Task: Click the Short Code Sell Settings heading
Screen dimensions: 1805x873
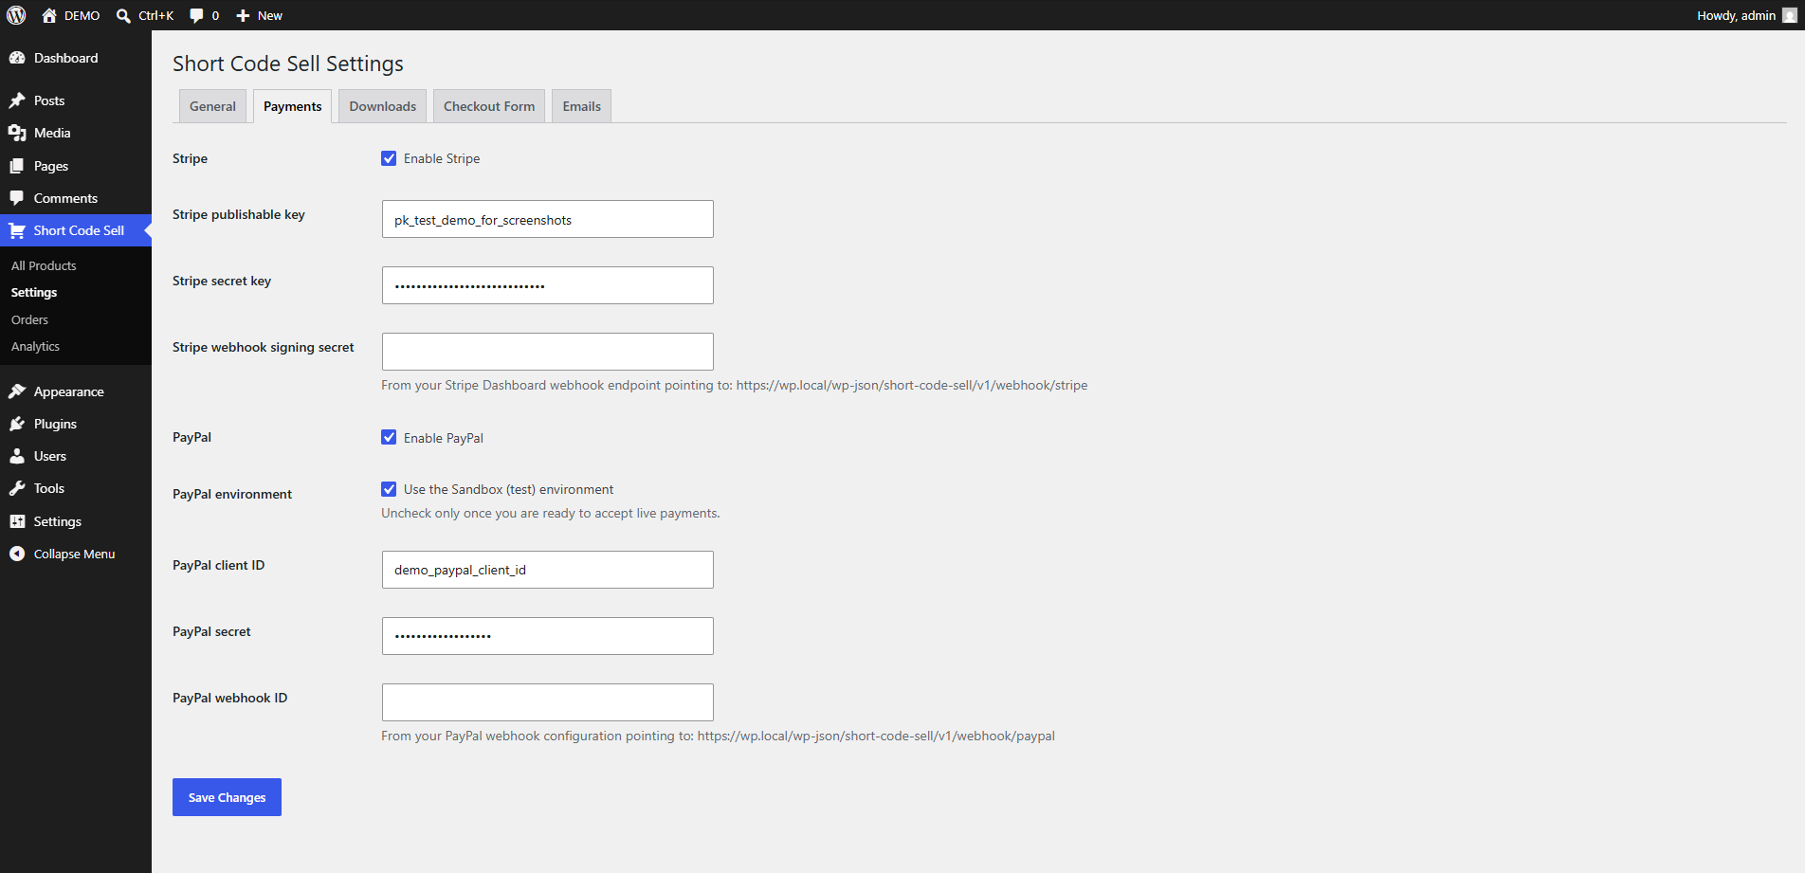Action: 287,64
